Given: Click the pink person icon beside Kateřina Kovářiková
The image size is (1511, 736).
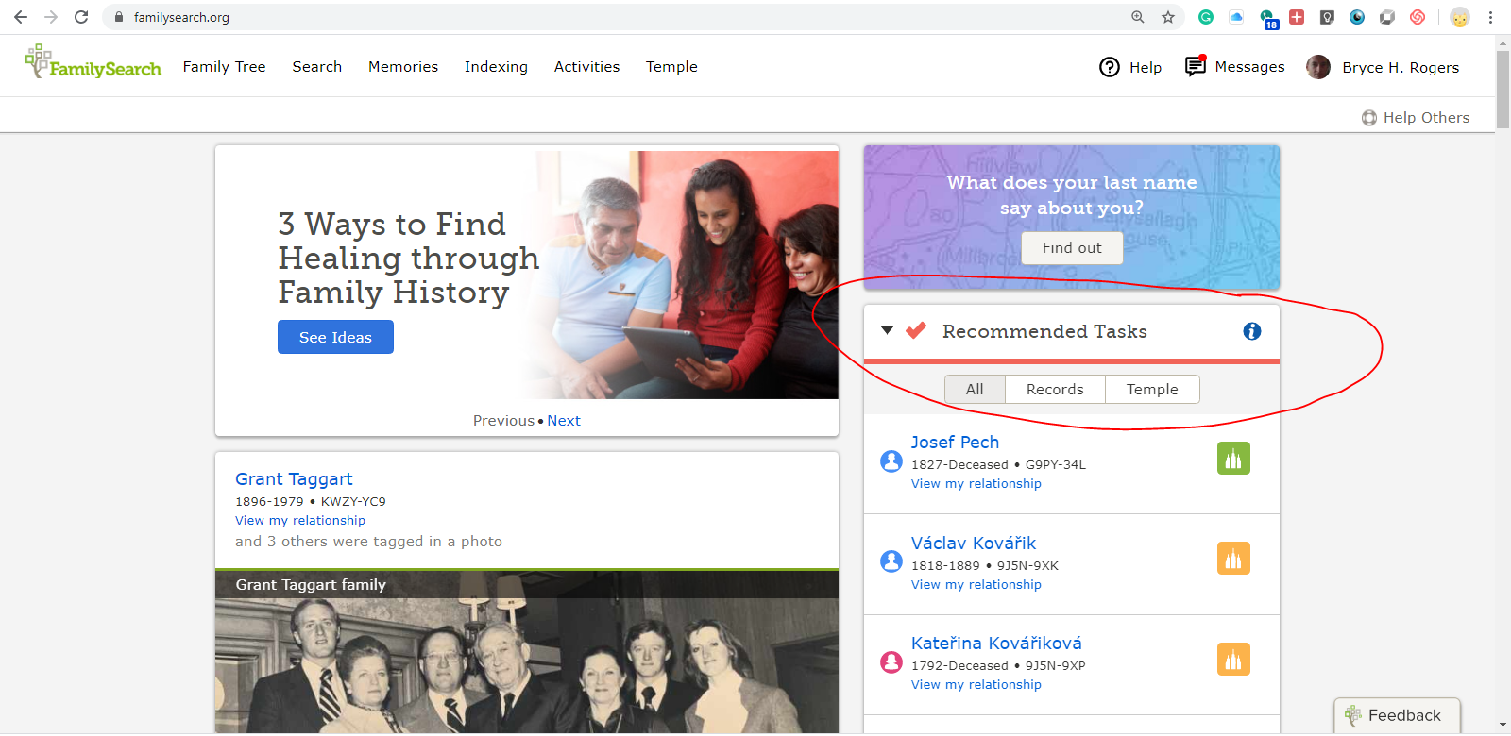Looking at the screenshot, I should 891,661.
